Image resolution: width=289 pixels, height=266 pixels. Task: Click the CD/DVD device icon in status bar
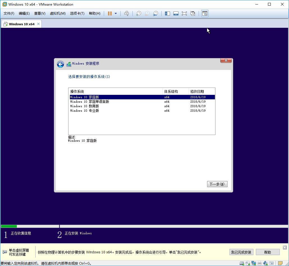[247, 263]
